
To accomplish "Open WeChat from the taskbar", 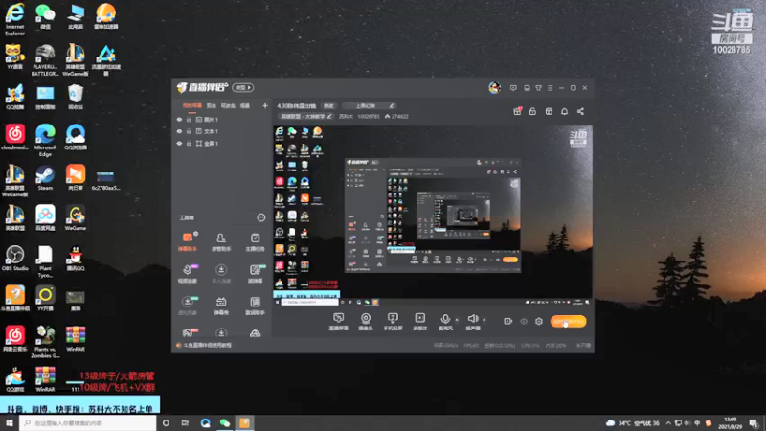I will pos(225,422).
